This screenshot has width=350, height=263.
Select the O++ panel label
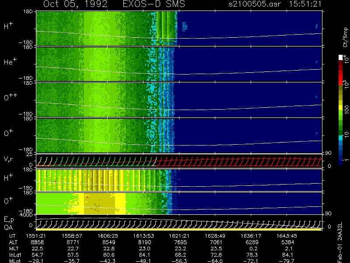coord(10,97)
